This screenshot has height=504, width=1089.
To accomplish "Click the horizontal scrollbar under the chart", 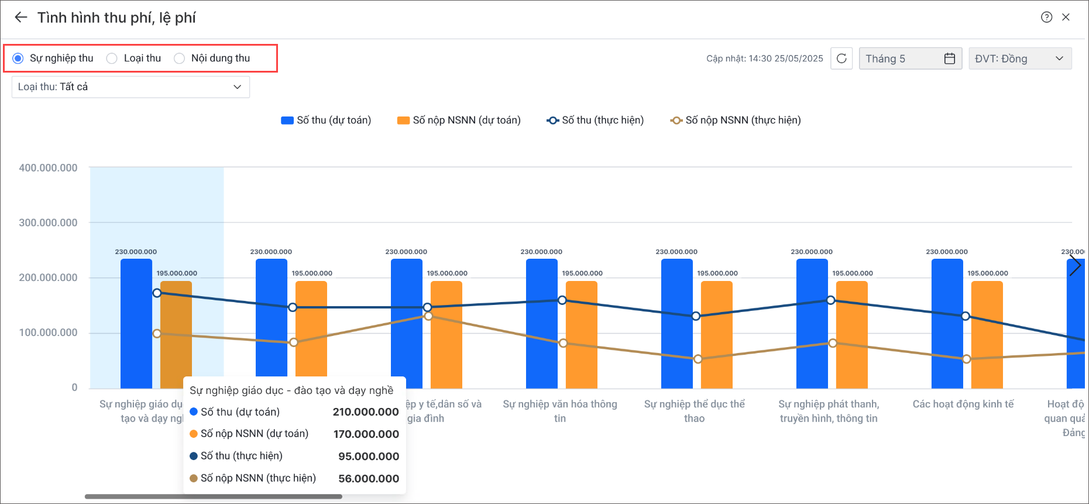I will click(213, 496).
